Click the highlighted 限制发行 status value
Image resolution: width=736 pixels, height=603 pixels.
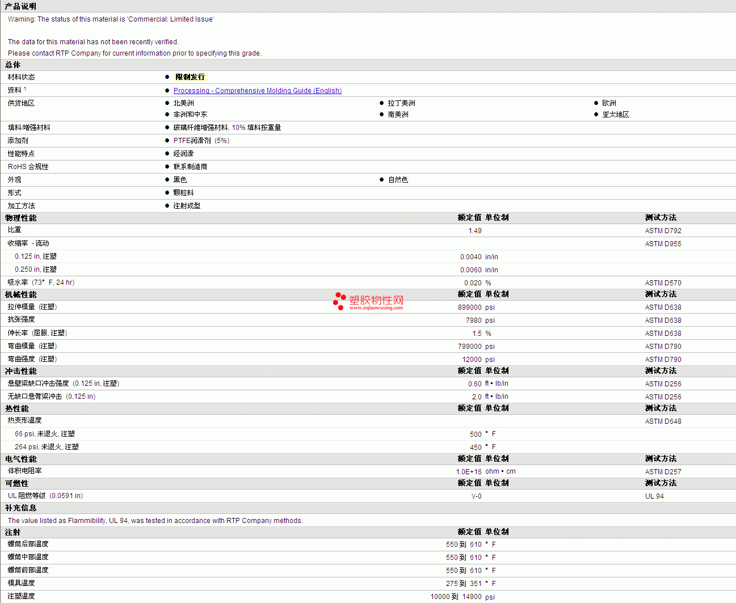[190, 77]
